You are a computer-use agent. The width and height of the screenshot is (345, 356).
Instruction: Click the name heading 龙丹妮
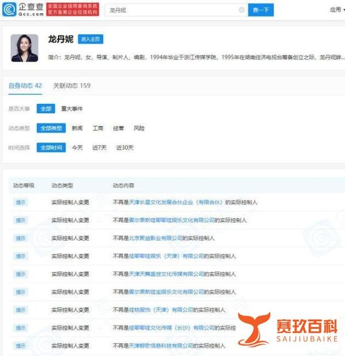pos(60,39)
